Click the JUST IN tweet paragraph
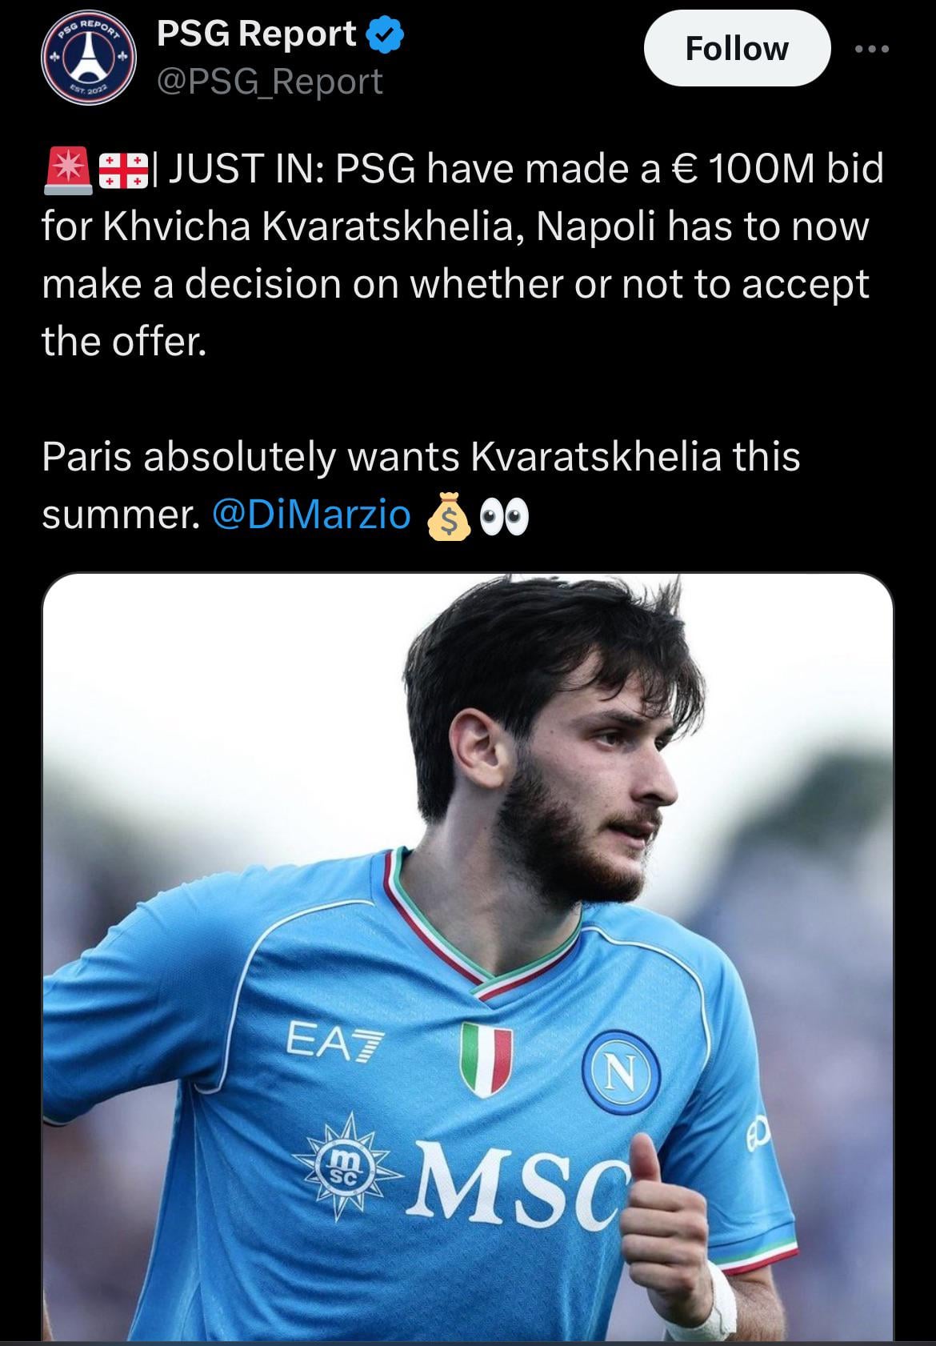Viewport: 936px width, 1346px height. click(x=462, y=254)
